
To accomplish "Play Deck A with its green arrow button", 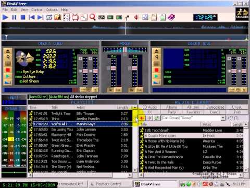I will tap(8, 76).
